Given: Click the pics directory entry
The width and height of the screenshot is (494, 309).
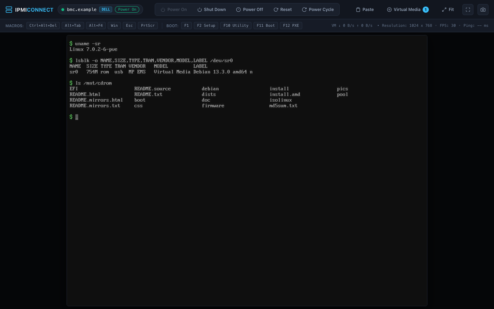Looking at the screenshot, I should (x=342, y=89).
